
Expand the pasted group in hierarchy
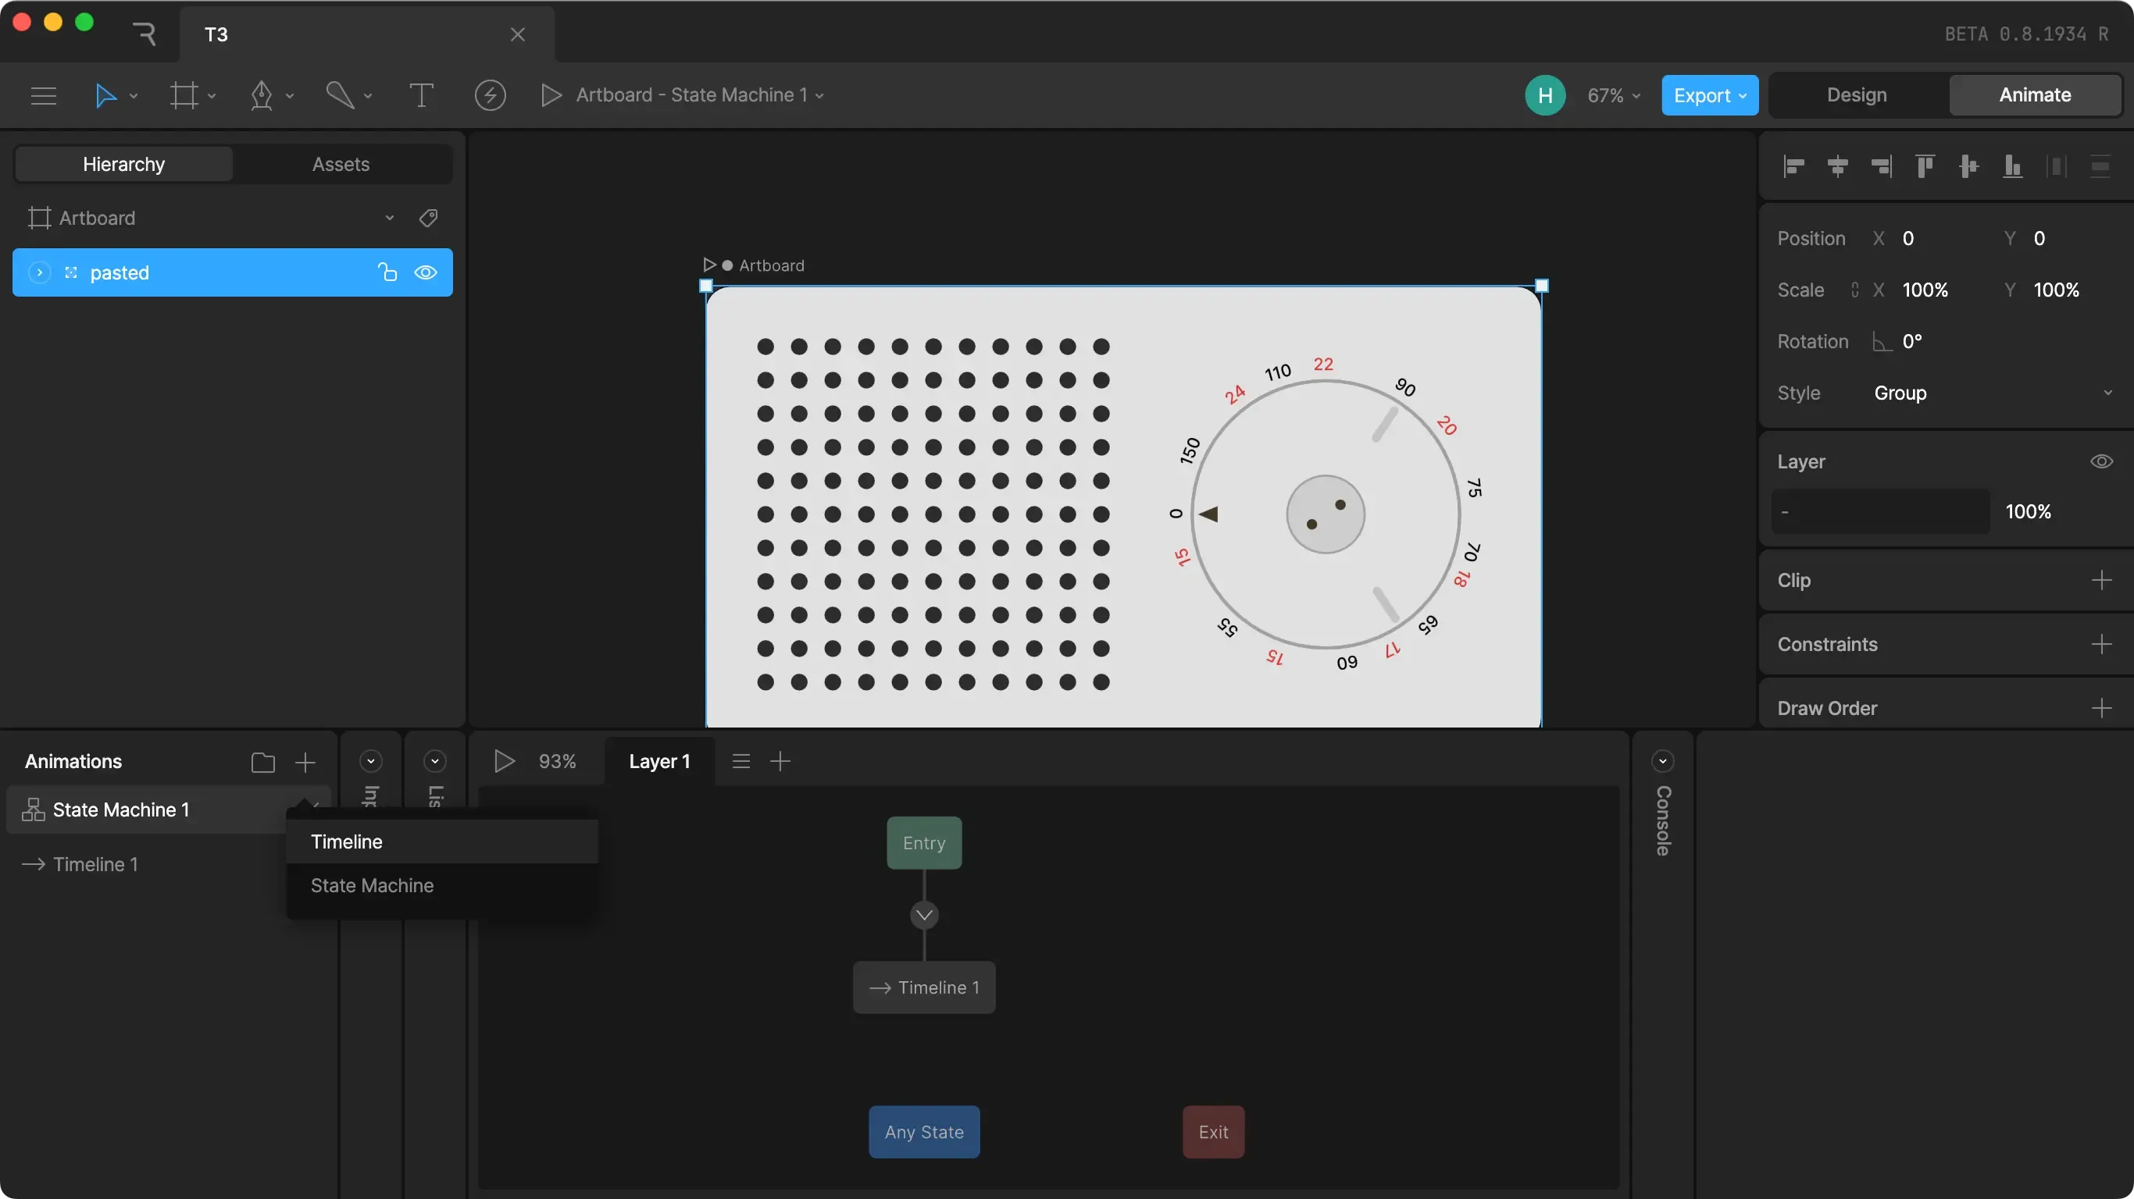pos(39,272)
